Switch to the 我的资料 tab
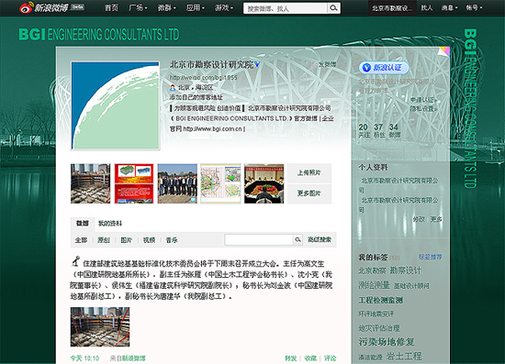 pos(110,224)
